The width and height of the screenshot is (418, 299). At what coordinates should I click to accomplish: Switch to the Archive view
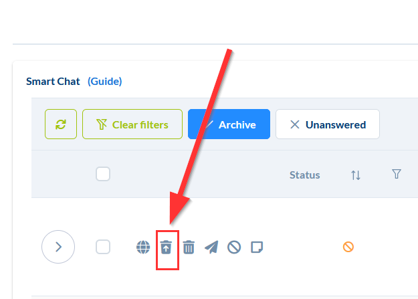point(229,124)
